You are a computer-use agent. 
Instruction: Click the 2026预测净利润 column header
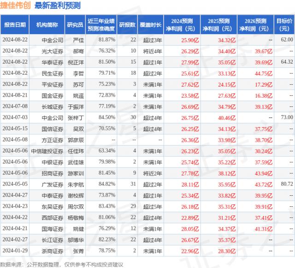point(256,24)
